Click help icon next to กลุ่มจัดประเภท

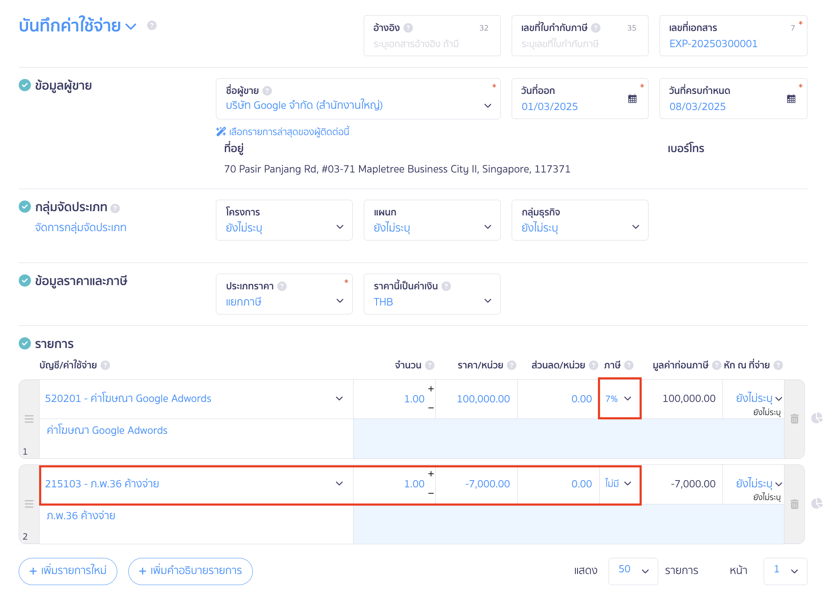tap(115, 208)
